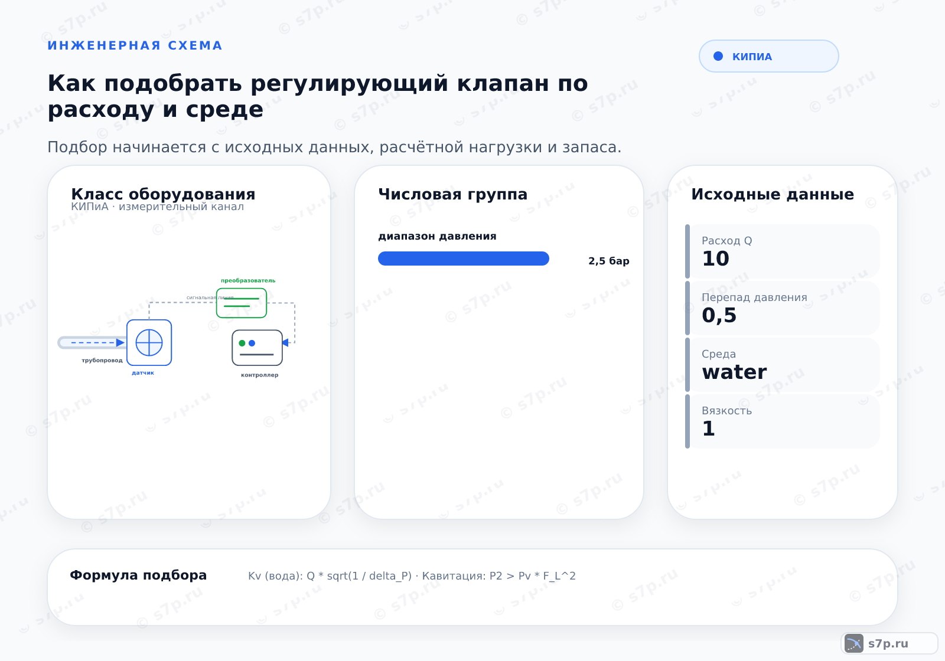Click the контроллер device icon
Image resolution: width=945 pixels, height=661 pixels.
coord(258,348)
